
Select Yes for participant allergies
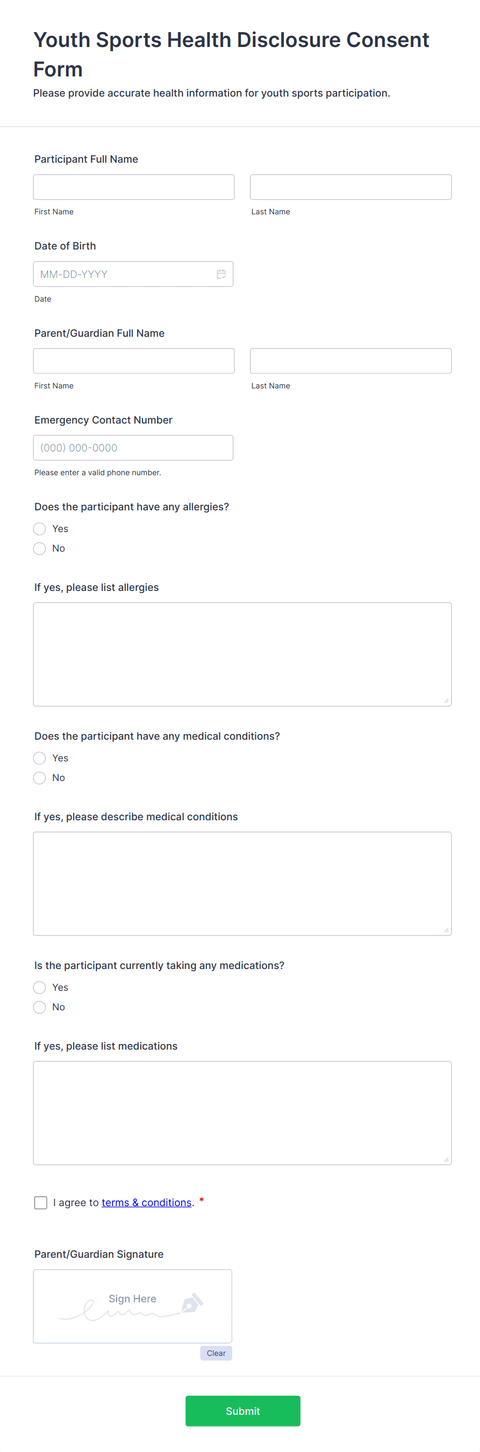coord(39,529)
